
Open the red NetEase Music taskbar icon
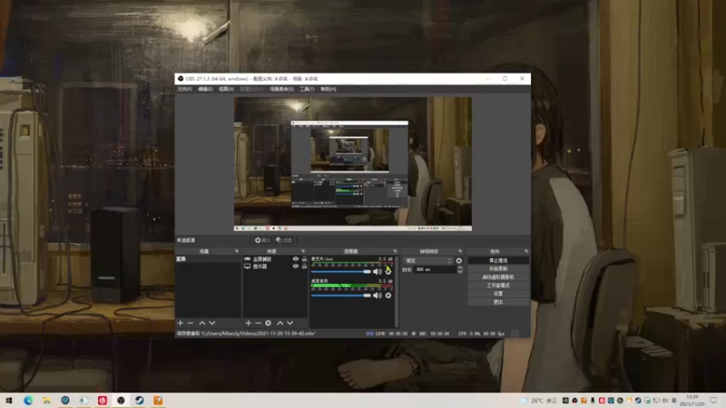[103, 400]
